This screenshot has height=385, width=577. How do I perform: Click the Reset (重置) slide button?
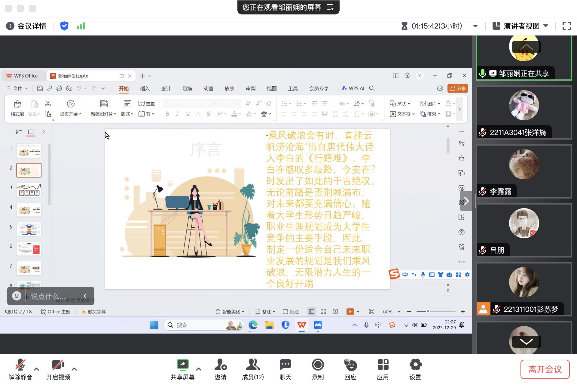pyautogui.click(x=147, y=104)
